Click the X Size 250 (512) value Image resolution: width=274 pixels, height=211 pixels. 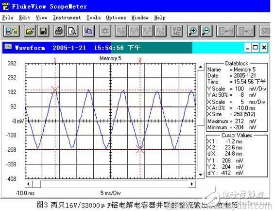tap(244, 114)
